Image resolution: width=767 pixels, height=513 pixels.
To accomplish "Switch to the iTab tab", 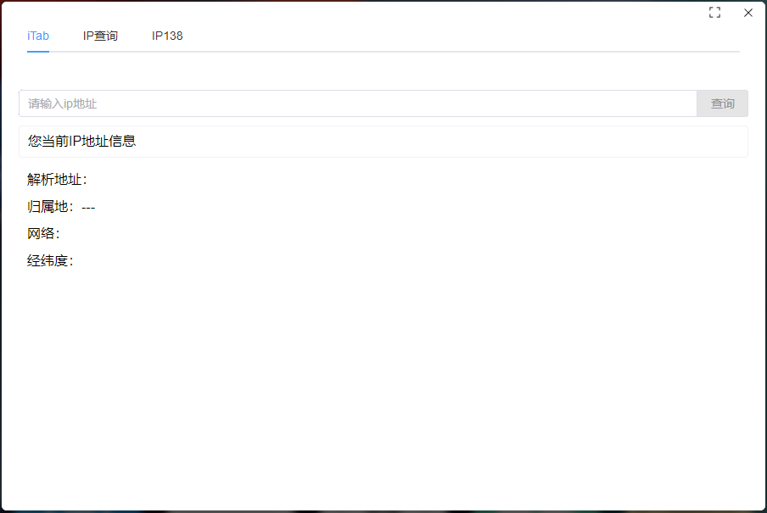I will click(38, 36).
